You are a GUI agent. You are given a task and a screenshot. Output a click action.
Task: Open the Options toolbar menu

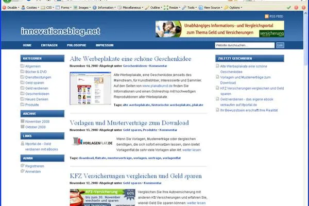pyautogui.click(x=233, y=8)
